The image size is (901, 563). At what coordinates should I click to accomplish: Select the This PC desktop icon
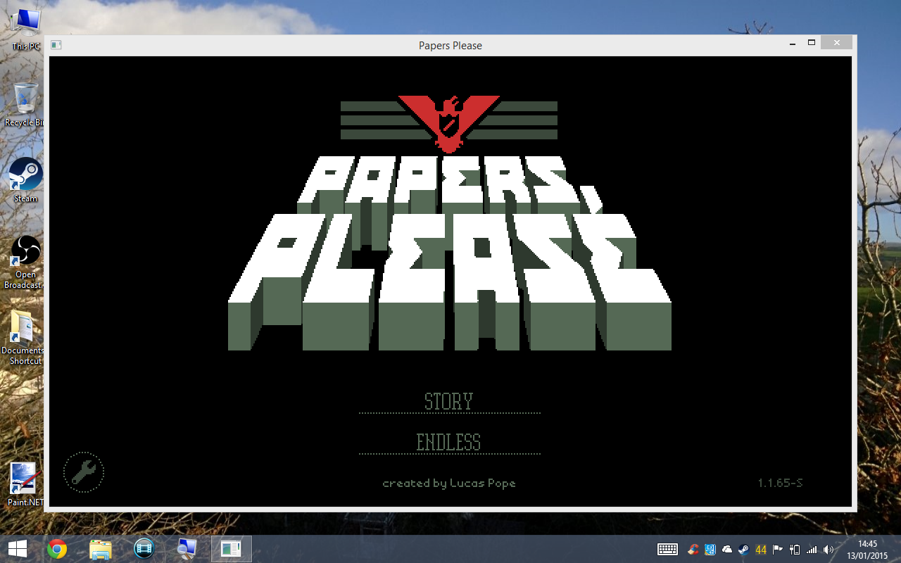point(26,30)
